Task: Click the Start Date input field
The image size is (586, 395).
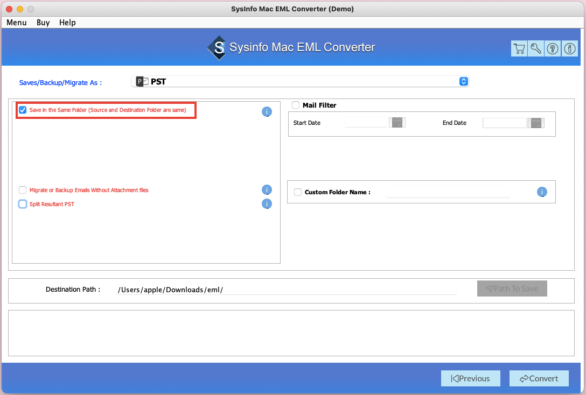Action: (366, 123)
